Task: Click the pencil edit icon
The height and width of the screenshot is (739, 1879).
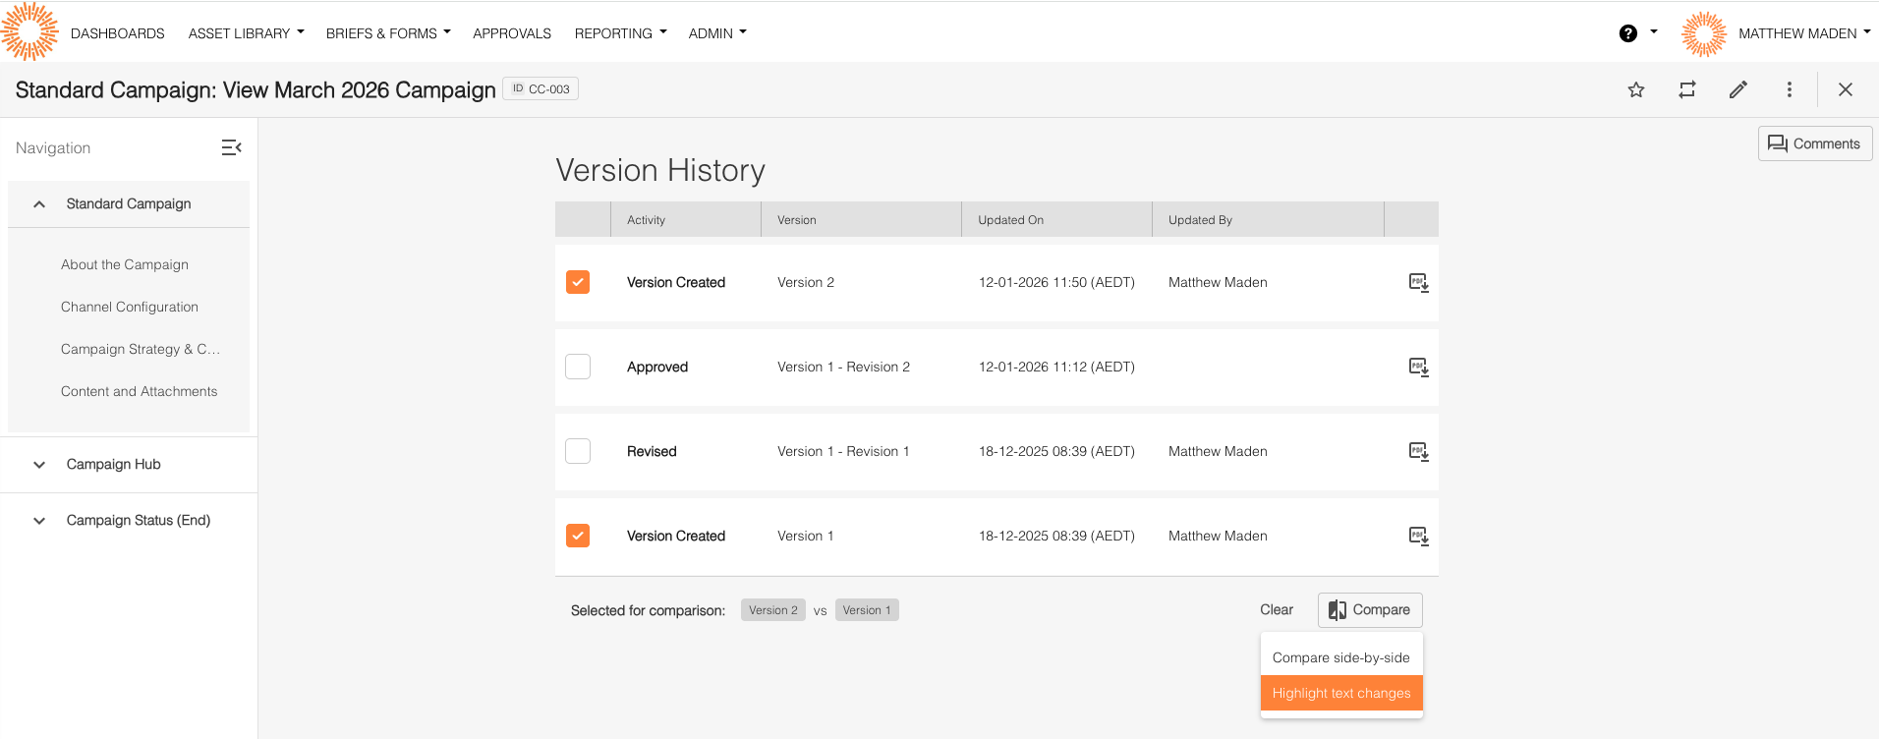Action: 1738,90
